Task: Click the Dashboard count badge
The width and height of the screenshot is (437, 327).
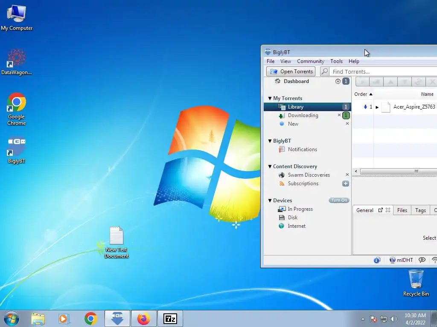Action: point(346,81)
